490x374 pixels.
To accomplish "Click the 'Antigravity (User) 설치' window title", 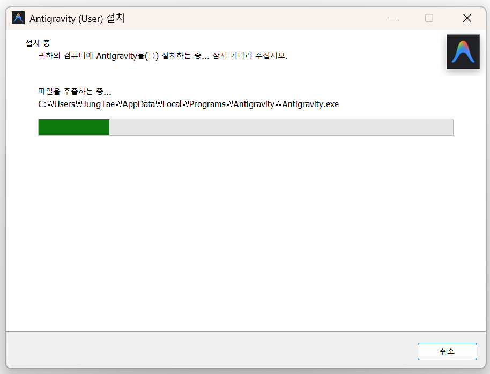I will (x=77, y=18).
